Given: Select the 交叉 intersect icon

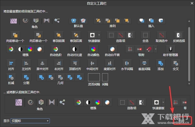Looking at the screenshot, I should tap(176, 63).
